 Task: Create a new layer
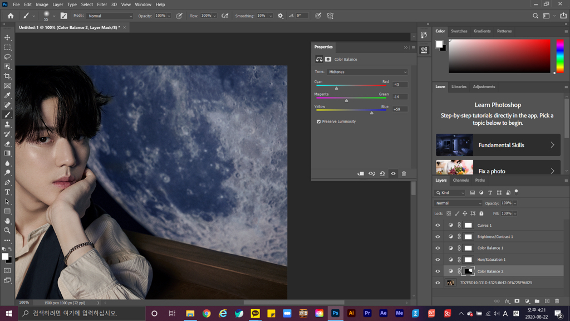(547, 301)
